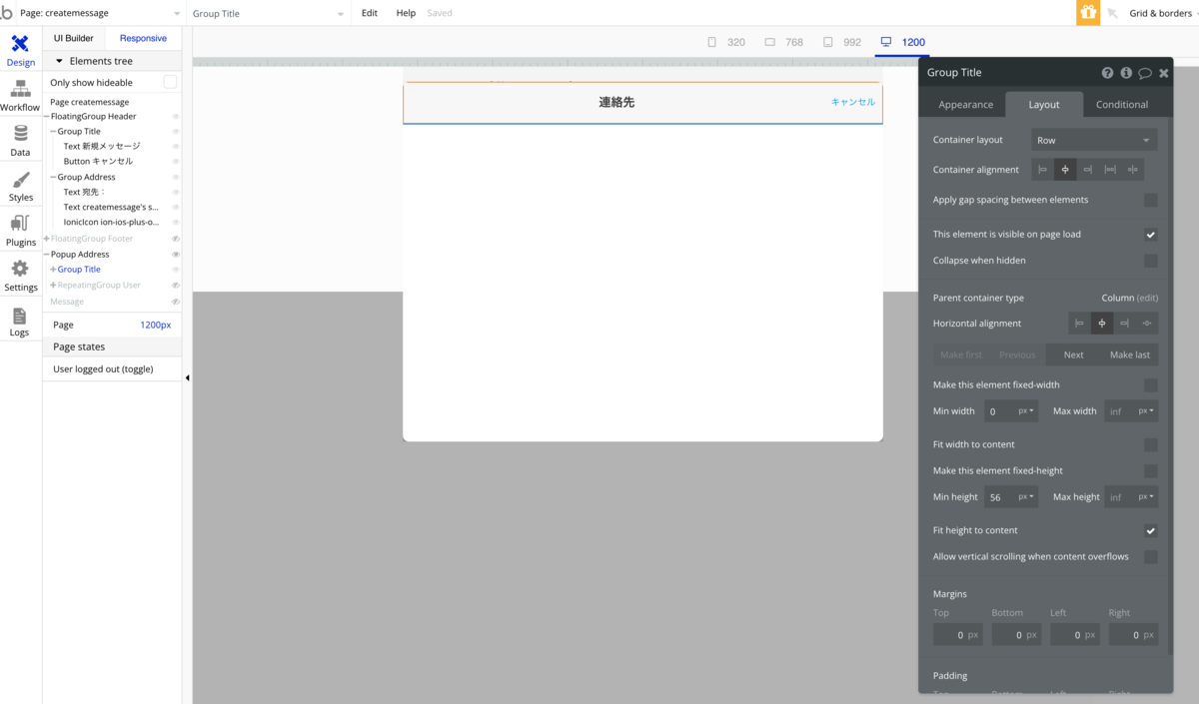Enable Make this element fixed-height
This screenshot has height=704, width=1199.
tap(1151, 471)
